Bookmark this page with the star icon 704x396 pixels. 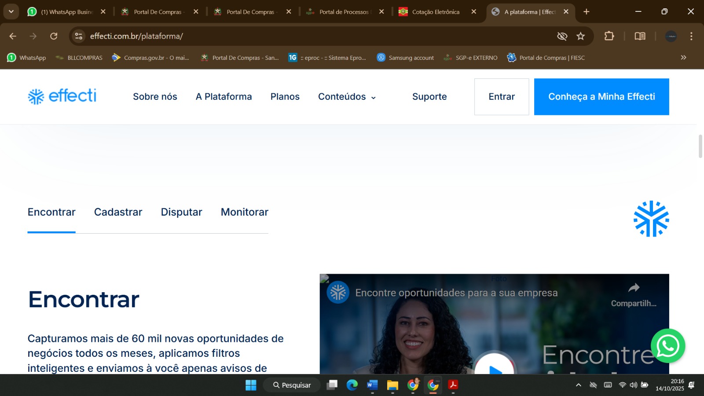click(580, 36)
